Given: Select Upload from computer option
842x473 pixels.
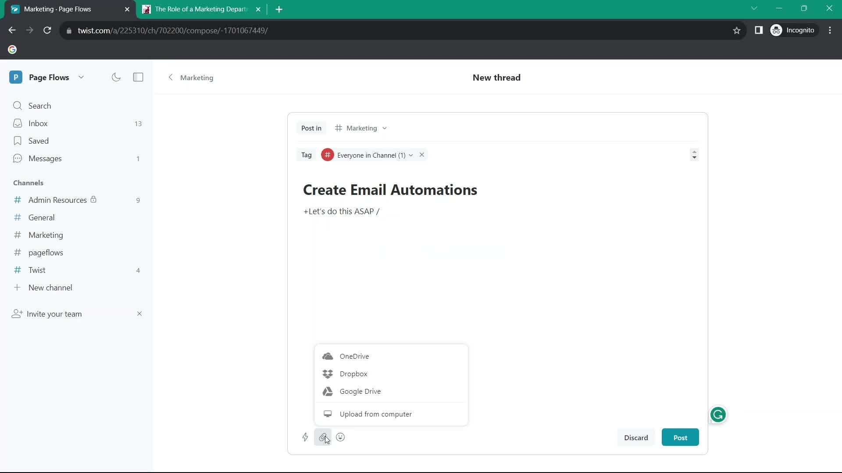Looking at the screenshot, I should click(375, 414).
